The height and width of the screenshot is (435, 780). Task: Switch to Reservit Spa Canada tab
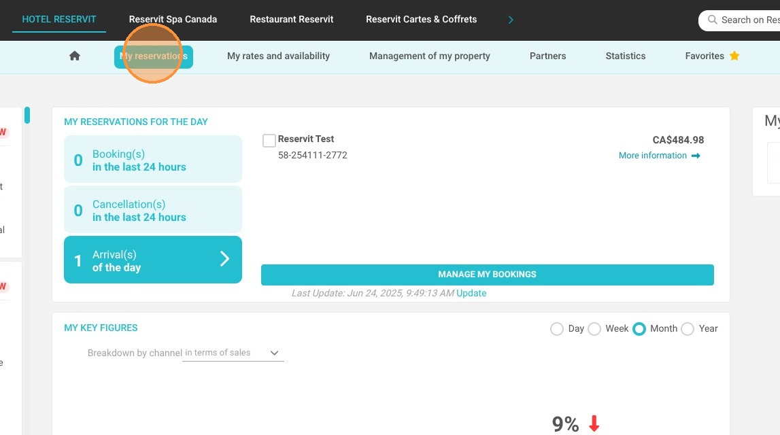pyautogui.click(x=173, y=20)
